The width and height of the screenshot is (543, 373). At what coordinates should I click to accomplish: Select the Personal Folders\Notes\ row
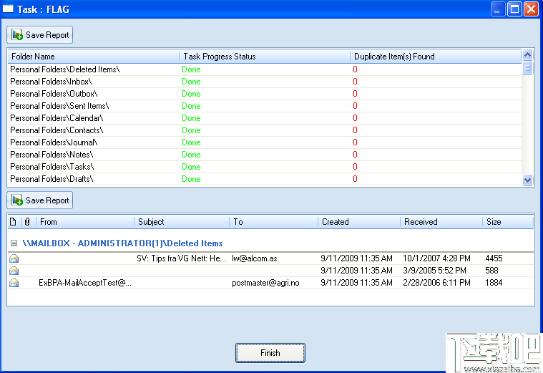[x=265, y=155]
